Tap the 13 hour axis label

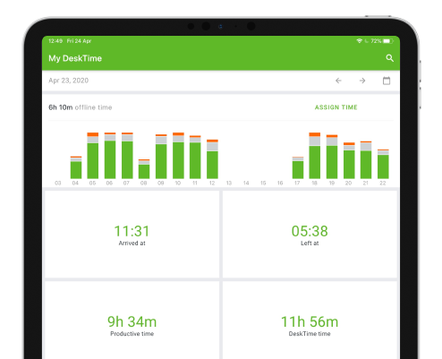tap(229, 183)
